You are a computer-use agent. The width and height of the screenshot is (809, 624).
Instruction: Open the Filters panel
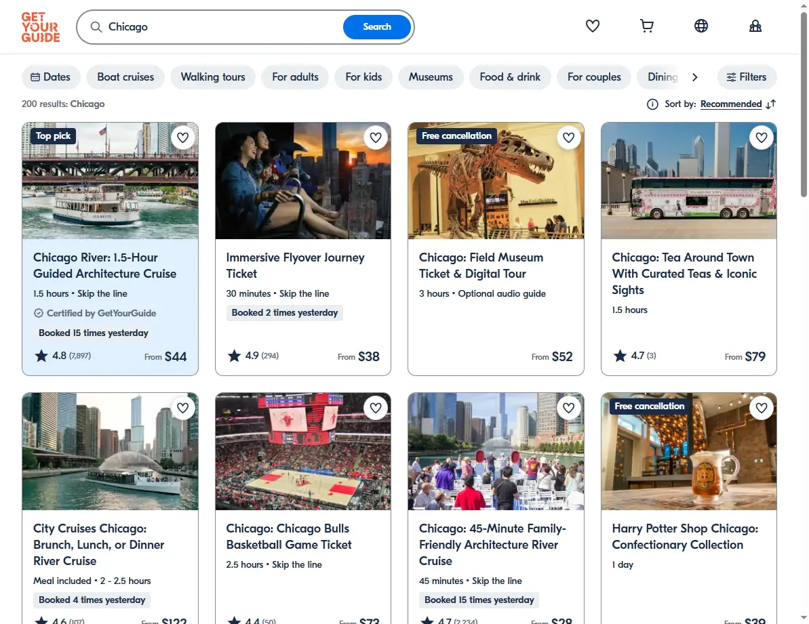747,77
